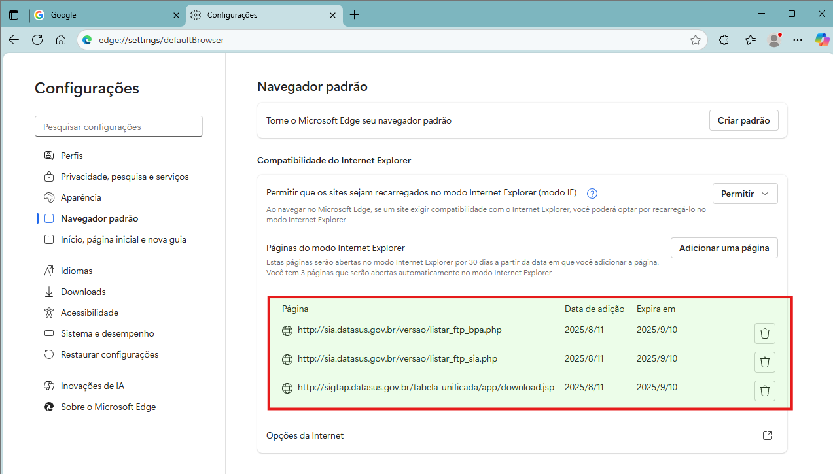Delete the listar_ftp_sia.php page entry
833x474 pixels.
[764, 362]
